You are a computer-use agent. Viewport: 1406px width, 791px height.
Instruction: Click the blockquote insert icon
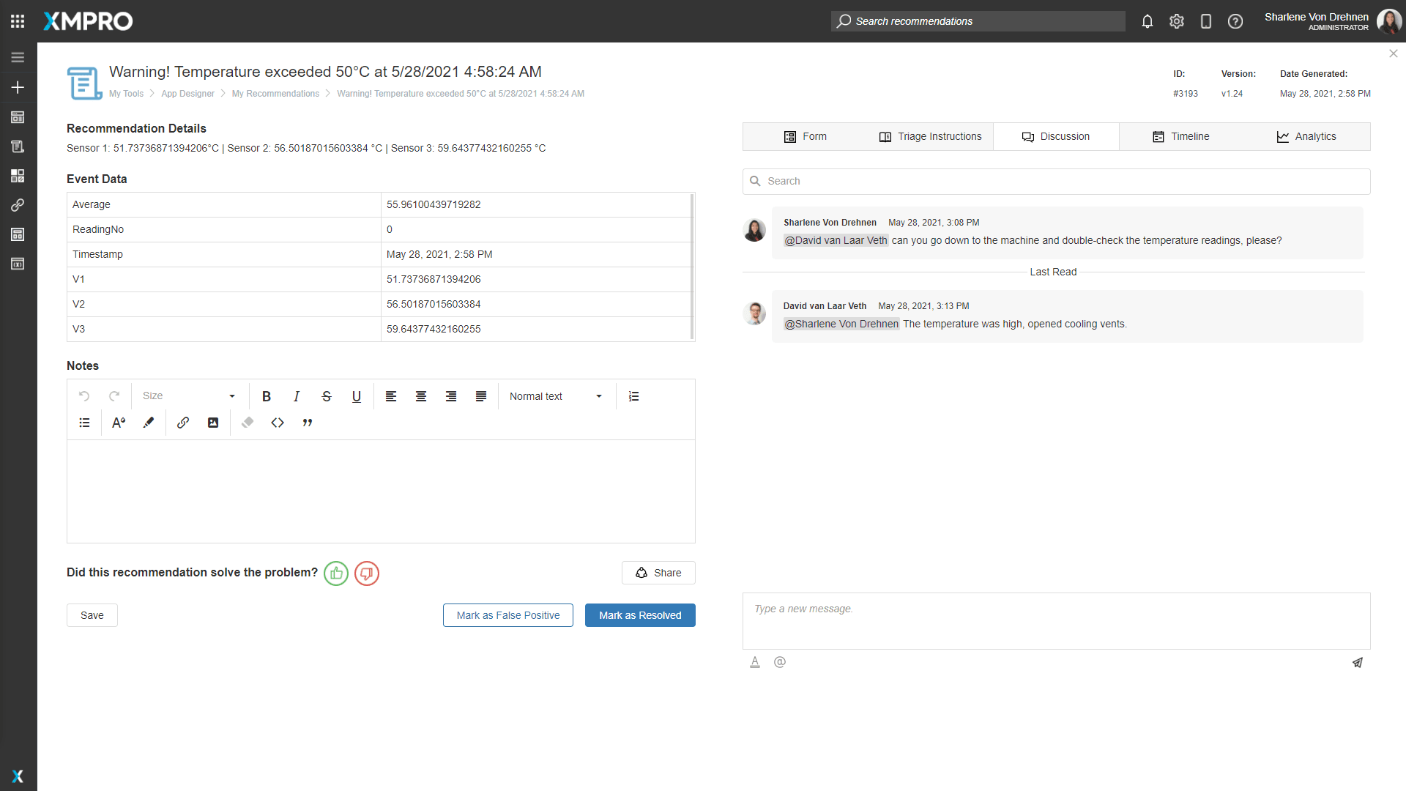[307, 422]
